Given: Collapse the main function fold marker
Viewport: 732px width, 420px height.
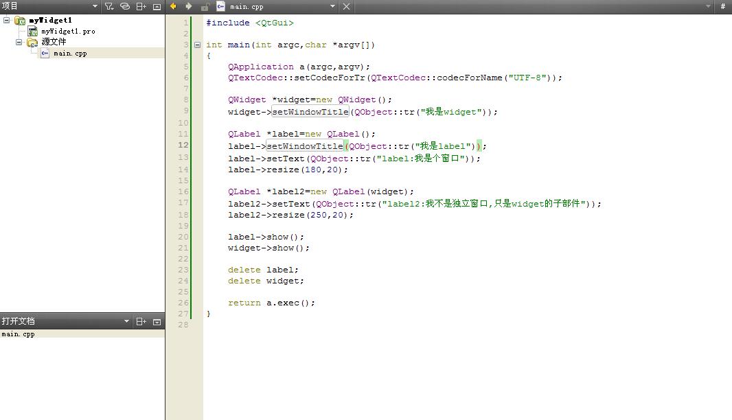Looking at the screenshot, I should [x=198, y=45].
